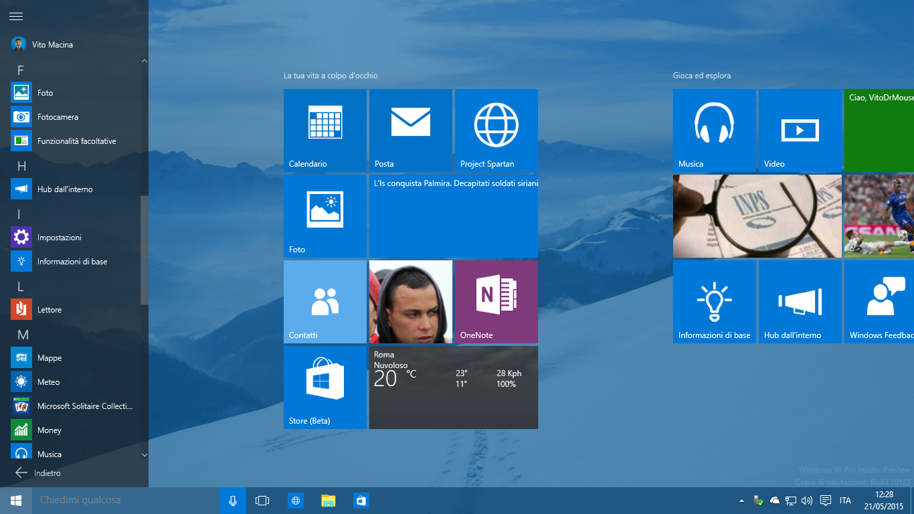Go back with the Indietro button
Screen dimensions: 914x514
[38, 473]
